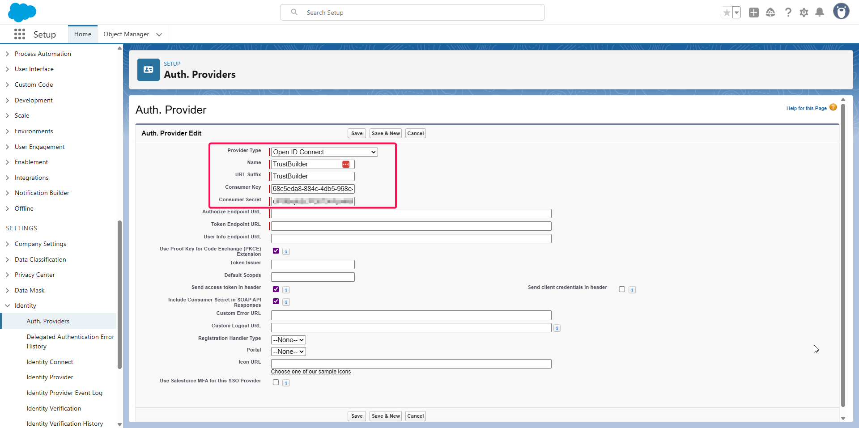The image size is (859, 428).
Task: Collapse the Identity section in sidebar
Action: (x=8, y=306)
